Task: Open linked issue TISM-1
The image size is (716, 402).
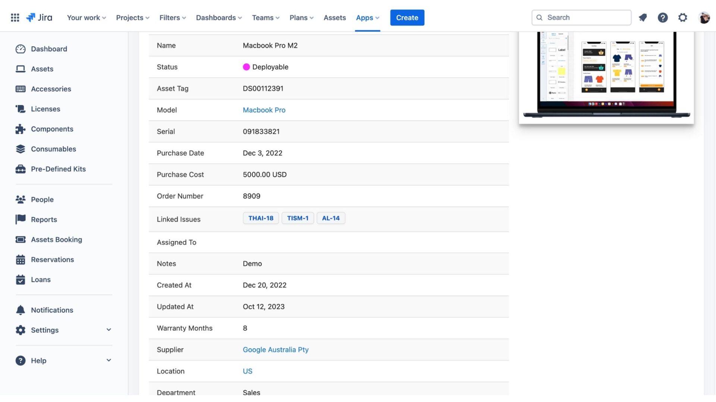Action: pyautogui.click(x=298, y=218)
